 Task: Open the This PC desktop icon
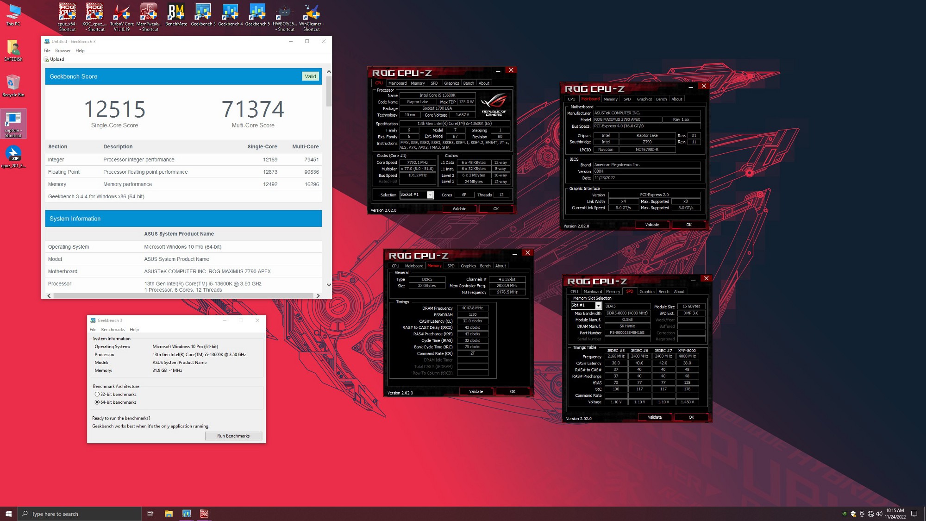point(13,14)
